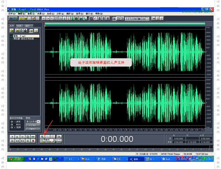Open the 偏好 menu
The height and width of the screenshot is (169, 221).
70,14
